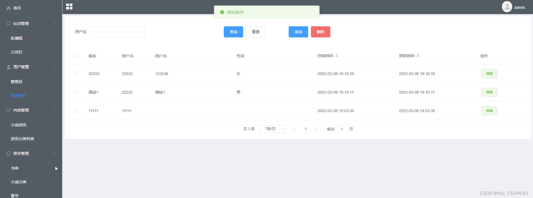Select the checkbox for row 11111
This screenshot has width=533, height=198.
click(76, 111)
